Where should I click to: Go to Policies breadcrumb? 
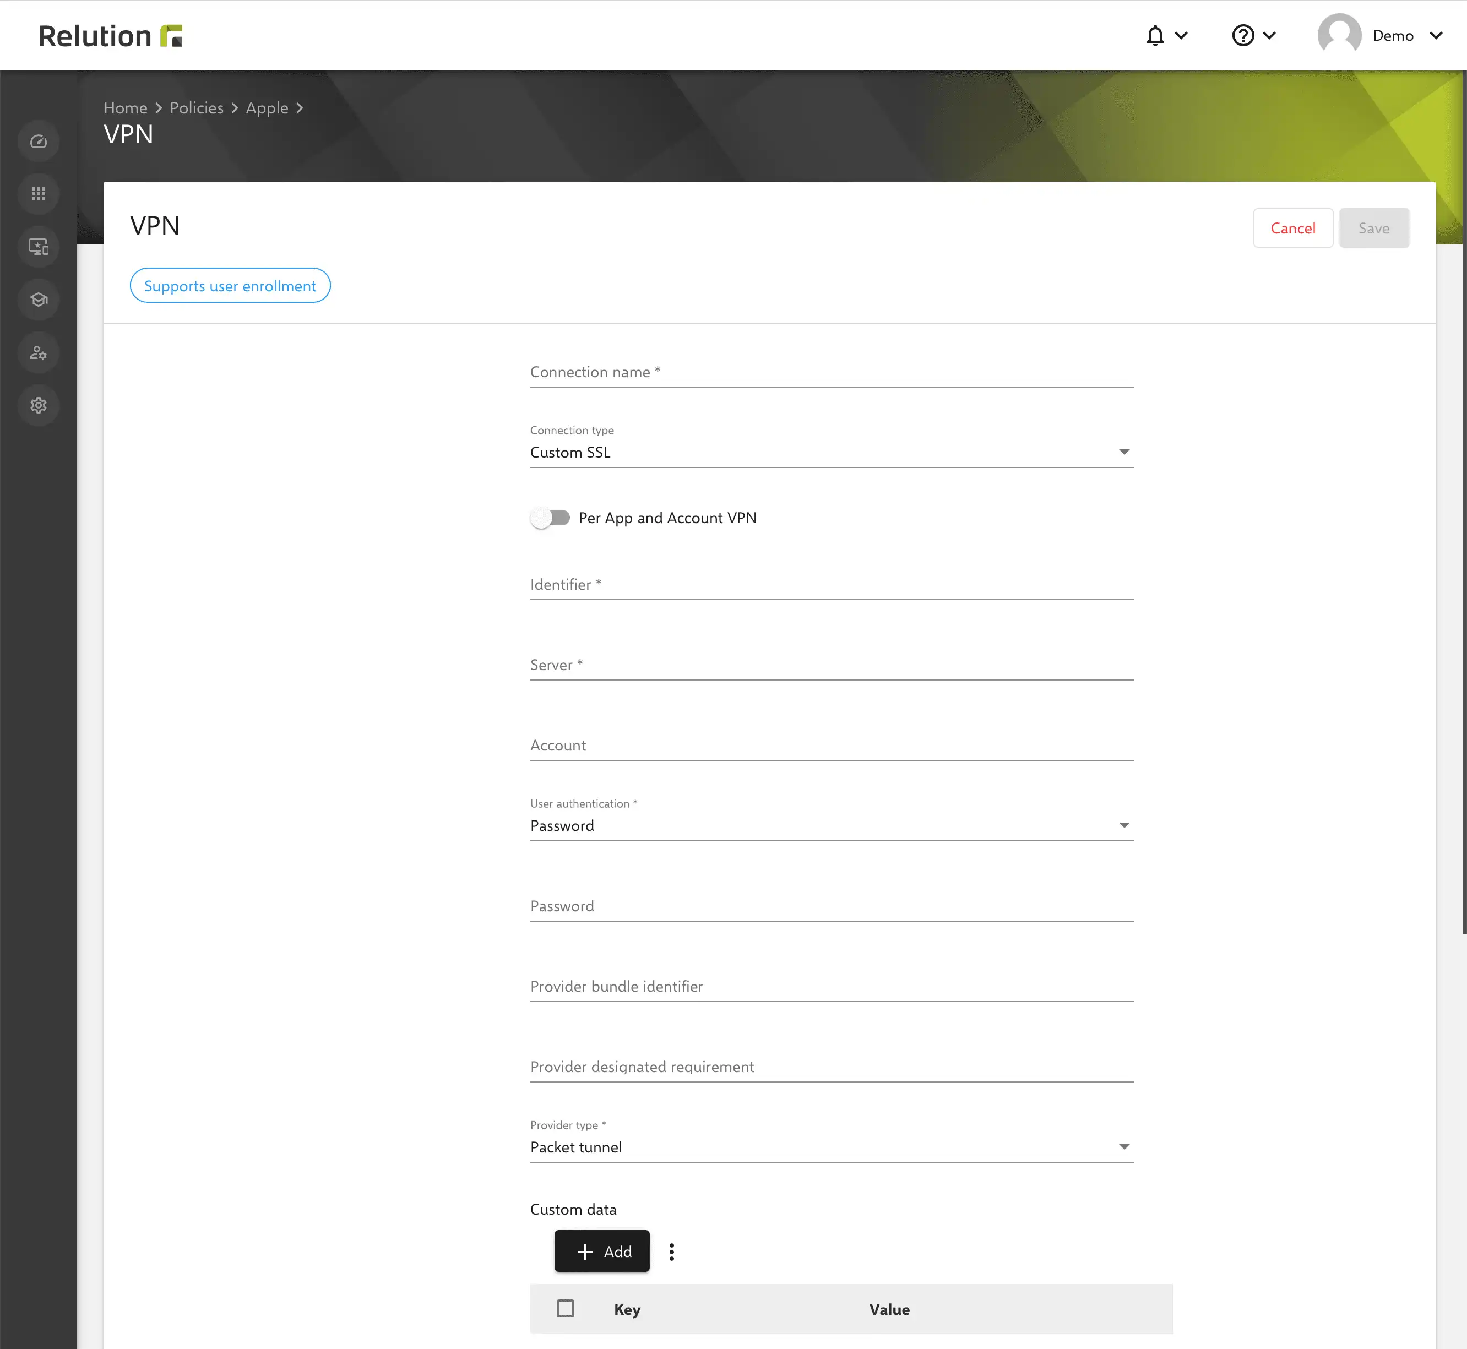(x=197, y=108)
